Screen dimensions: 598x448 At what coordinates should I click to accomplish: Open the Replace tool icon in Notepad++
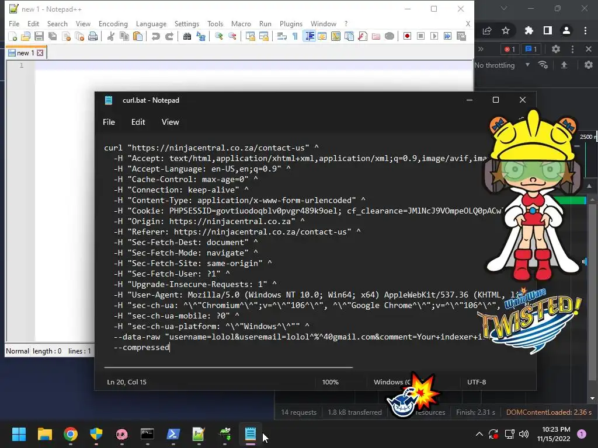click(201, 36)
